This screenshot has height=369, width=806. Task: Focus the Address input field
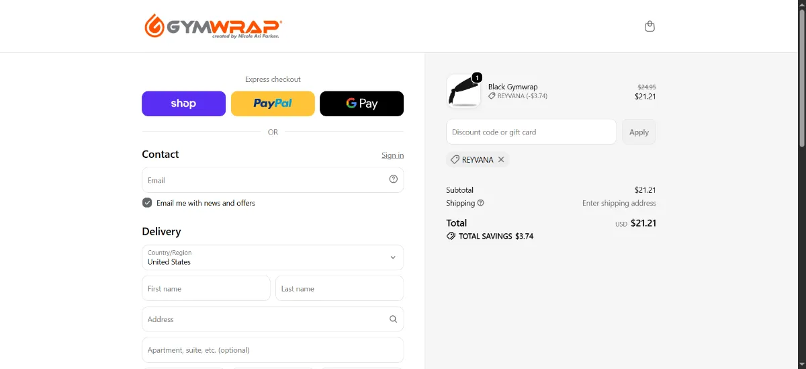click(x=273, y=319)
